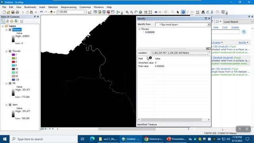Click the Fixed Zoom Out icon
Image resolution: width=254 pixels, height=143 pixels.
coord(150,12)
